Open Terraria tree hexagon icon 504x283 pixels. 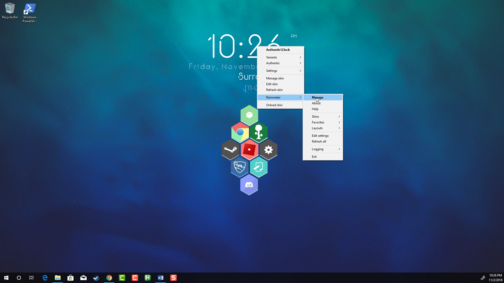click(259, 132)
